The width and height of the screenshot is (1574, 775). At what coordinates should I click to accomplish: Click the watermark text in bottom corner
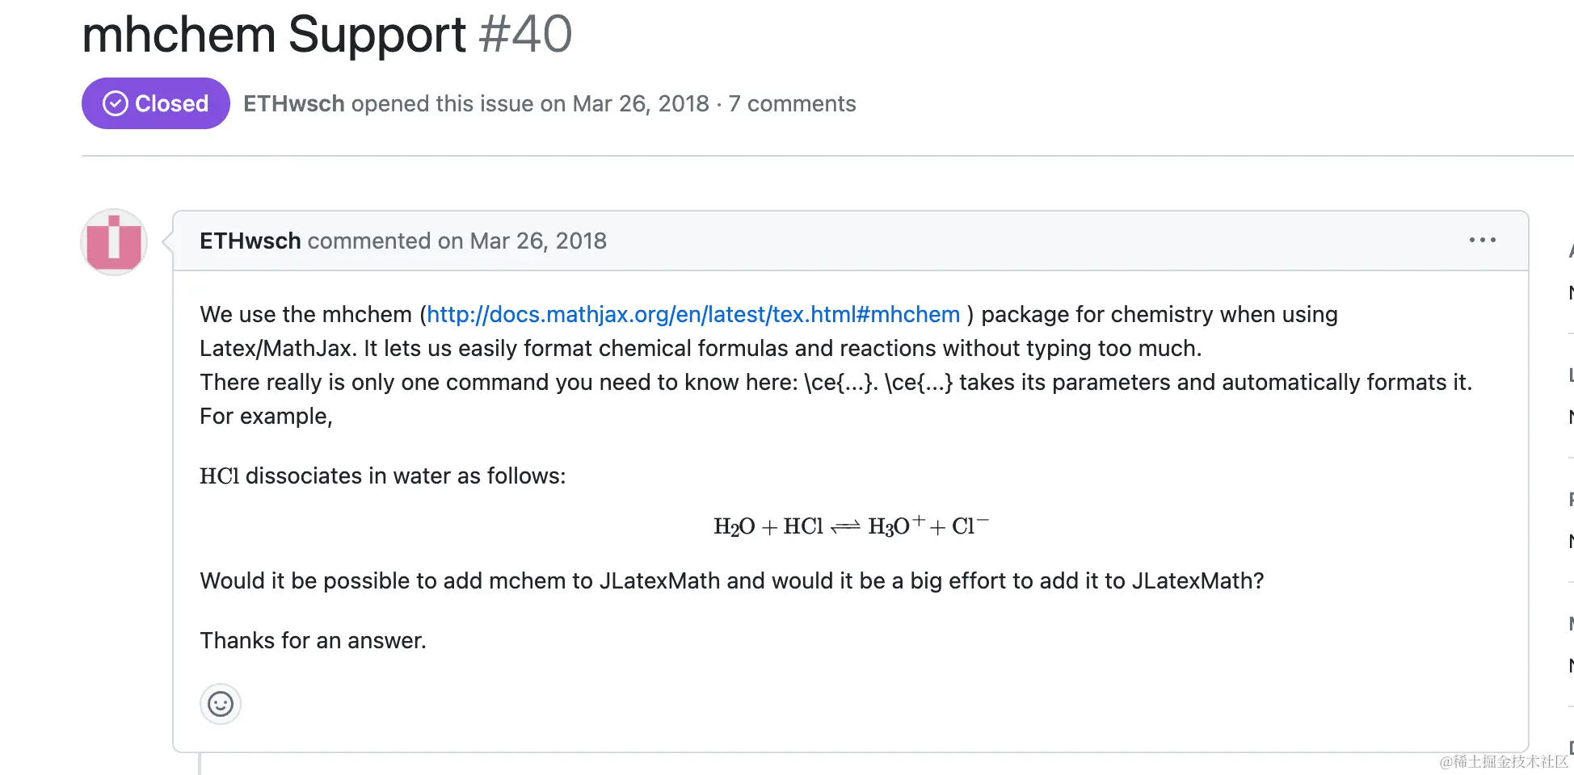click(1504, 761)
